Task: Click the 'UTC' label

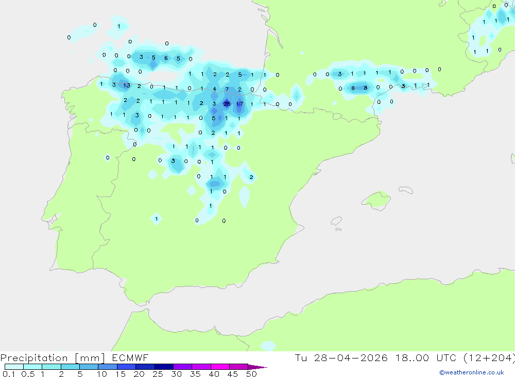Action: click(x=447, y=357)
